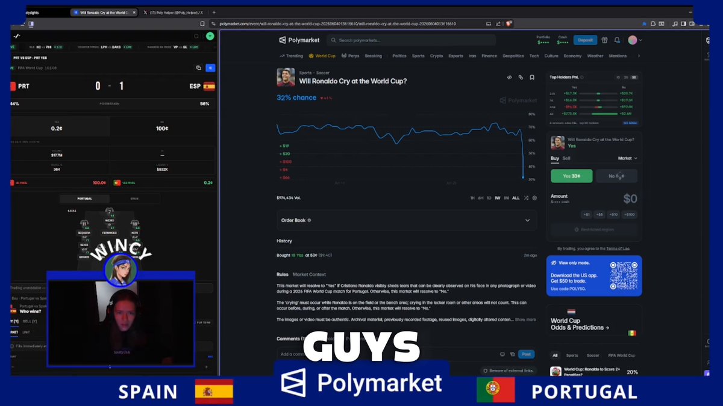Click the Deposit button
Image resolution: width=723 pixels, height=406 pixels.
(585, 40)
